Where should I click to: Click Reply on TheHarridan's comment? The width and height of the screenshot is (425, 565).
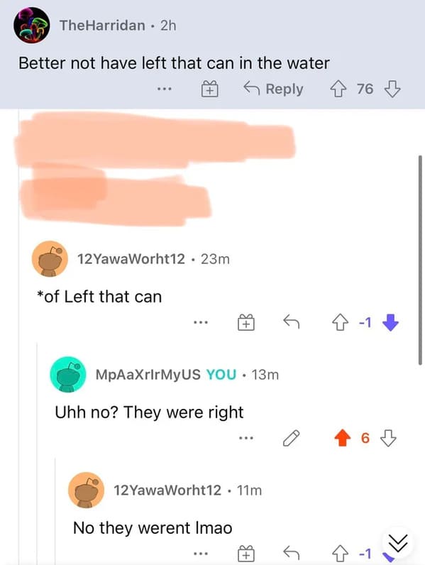coord(273,89)
